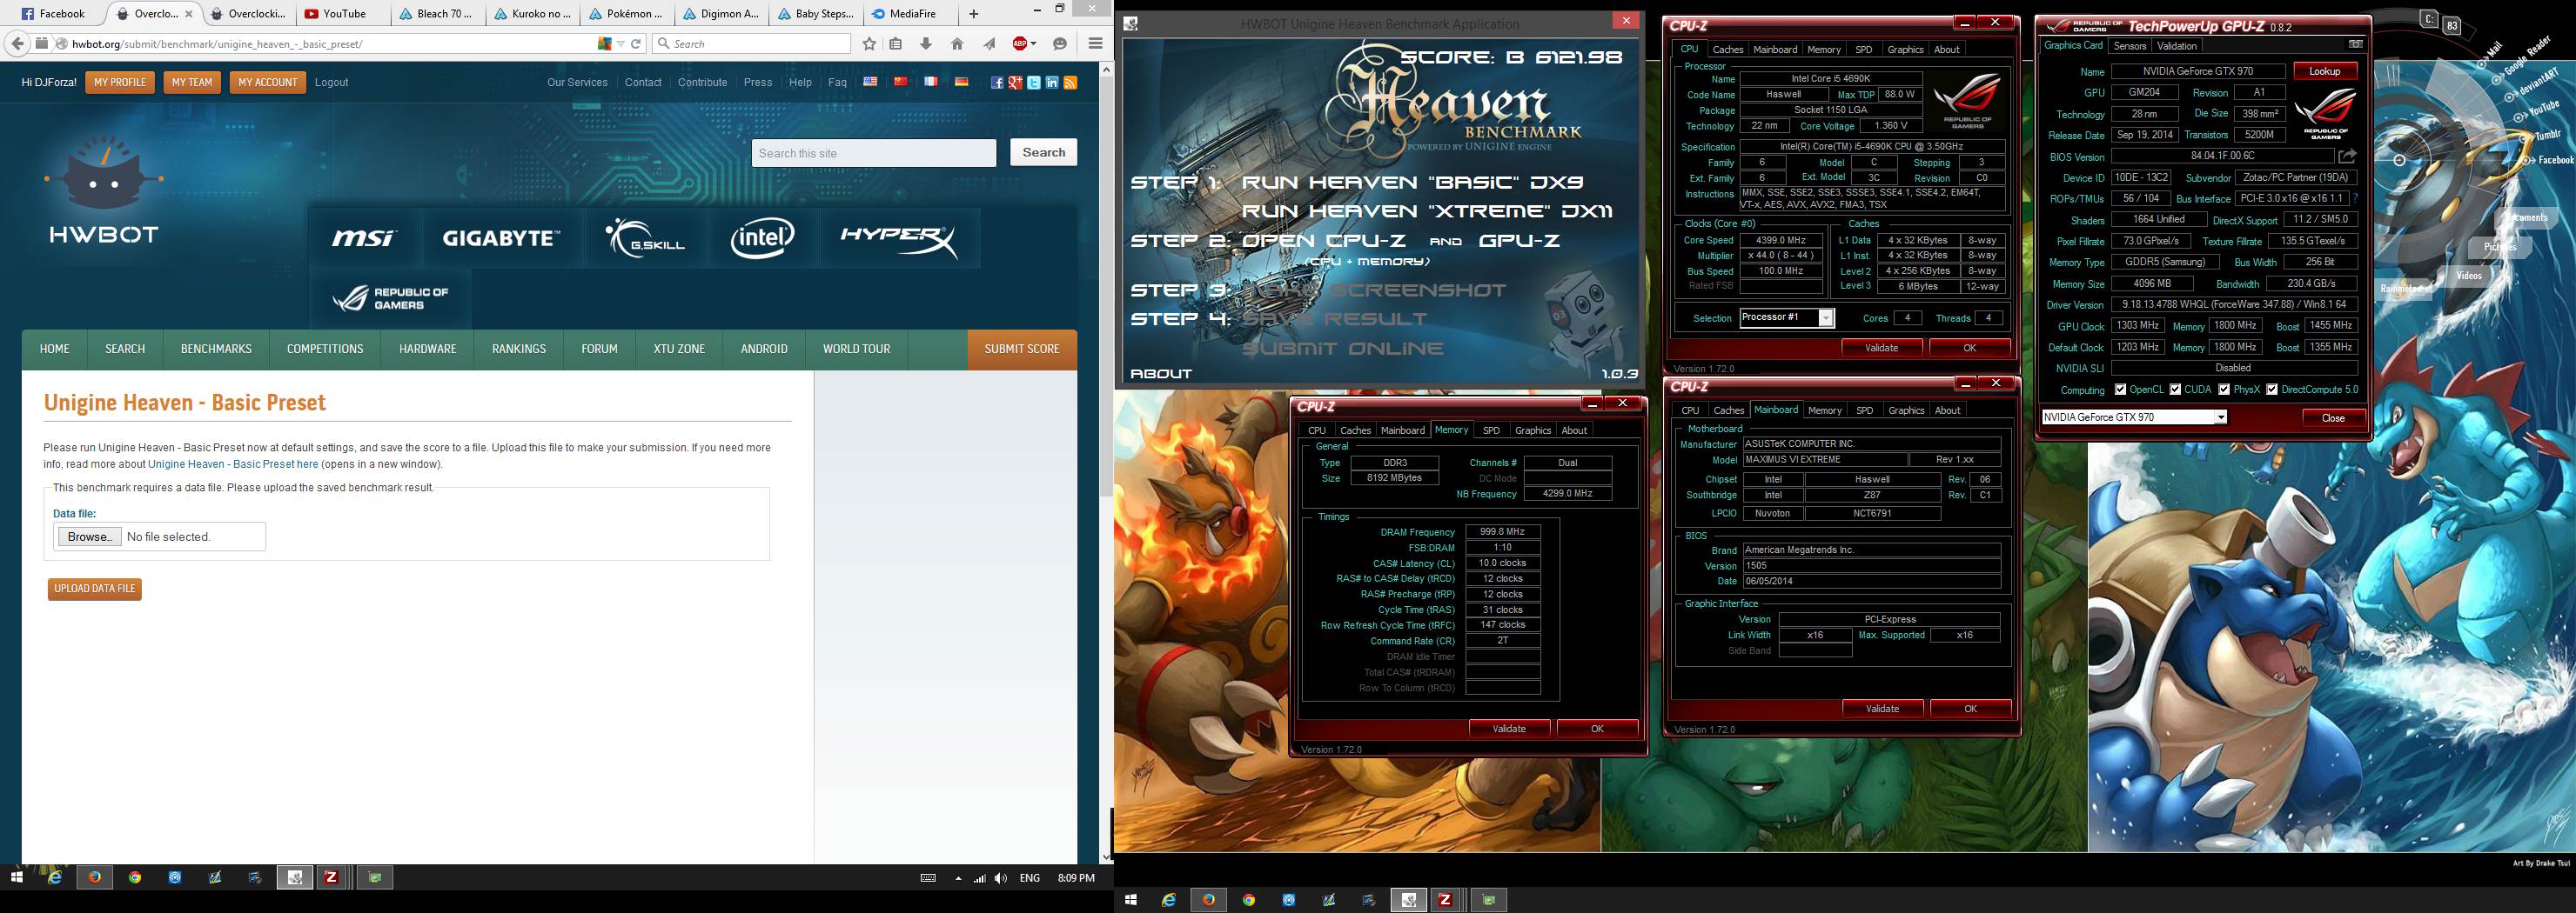This screenshot has height=913, width=2576.
Task: Open Internet Explorer on the left taskbar
Action: [x=56, y=877]
